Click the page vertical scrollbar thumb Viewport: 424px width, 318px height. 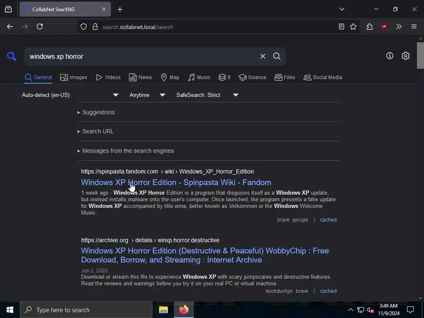pos(420,55)
